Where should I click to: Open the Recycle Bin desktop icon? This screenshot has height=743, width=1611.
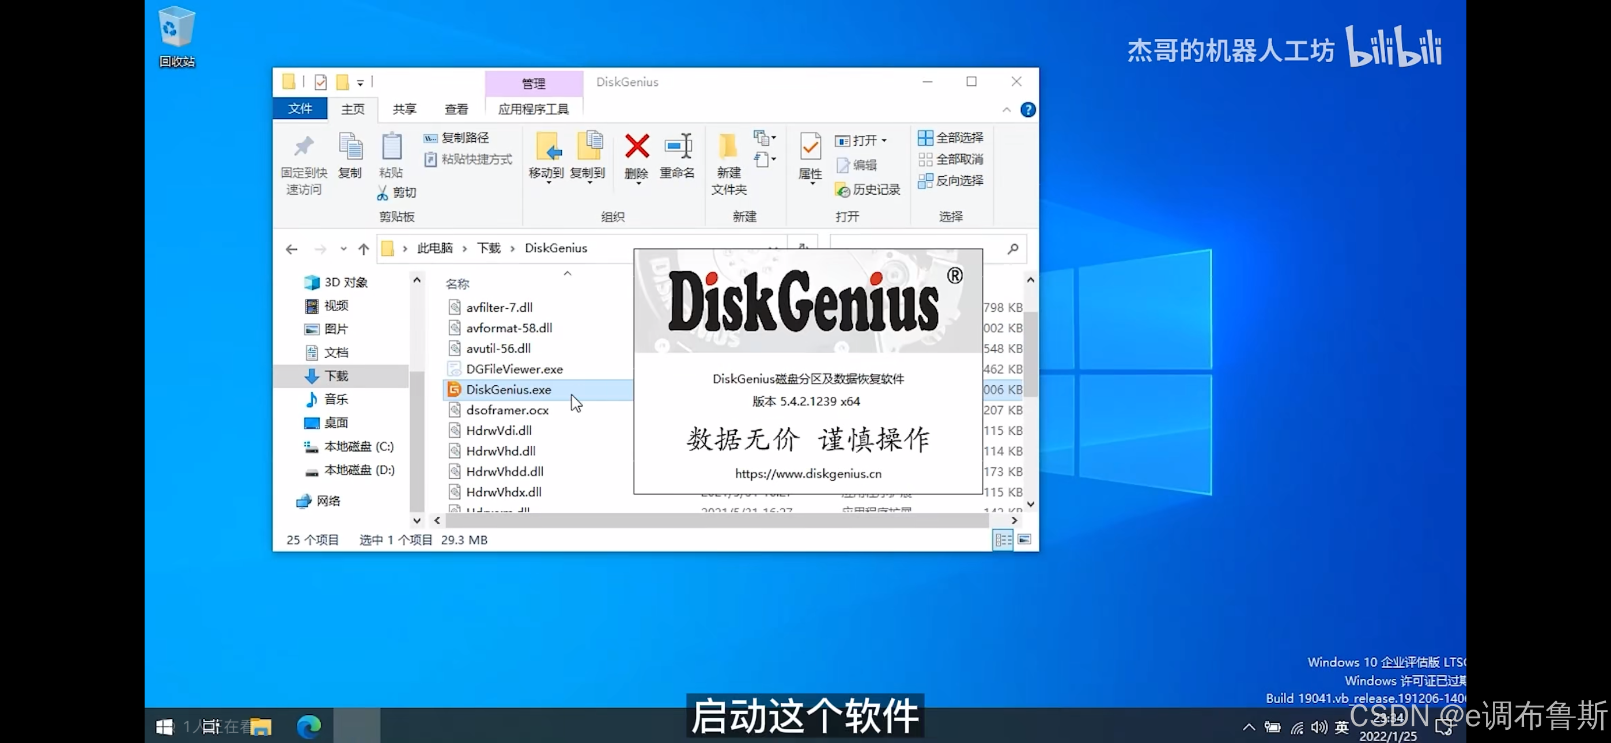[177, 36]
